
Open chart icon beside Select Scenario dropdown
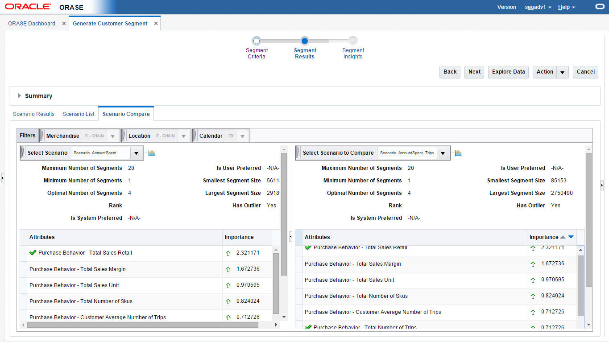click(x=152, y=153)
